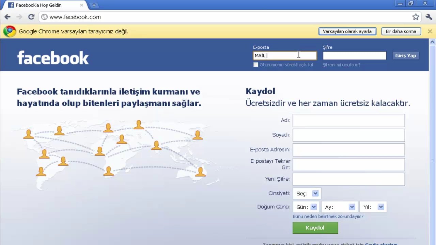Restore down the Chrome window
The width and height of the screenshot is (436, 245).
(410, 4)
